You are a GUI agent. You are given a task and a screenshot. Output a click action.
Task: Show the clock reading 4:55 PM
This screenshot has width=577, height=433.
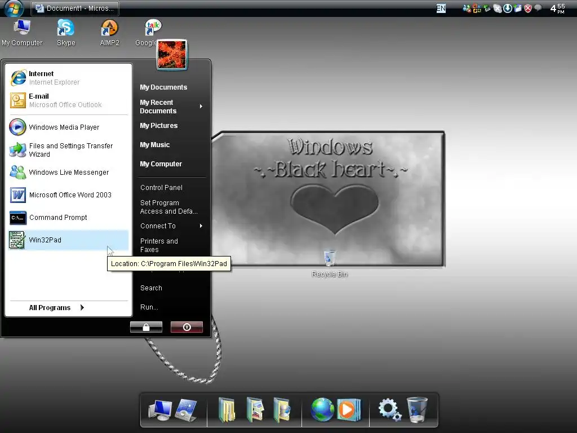click(x=557, y=8)
